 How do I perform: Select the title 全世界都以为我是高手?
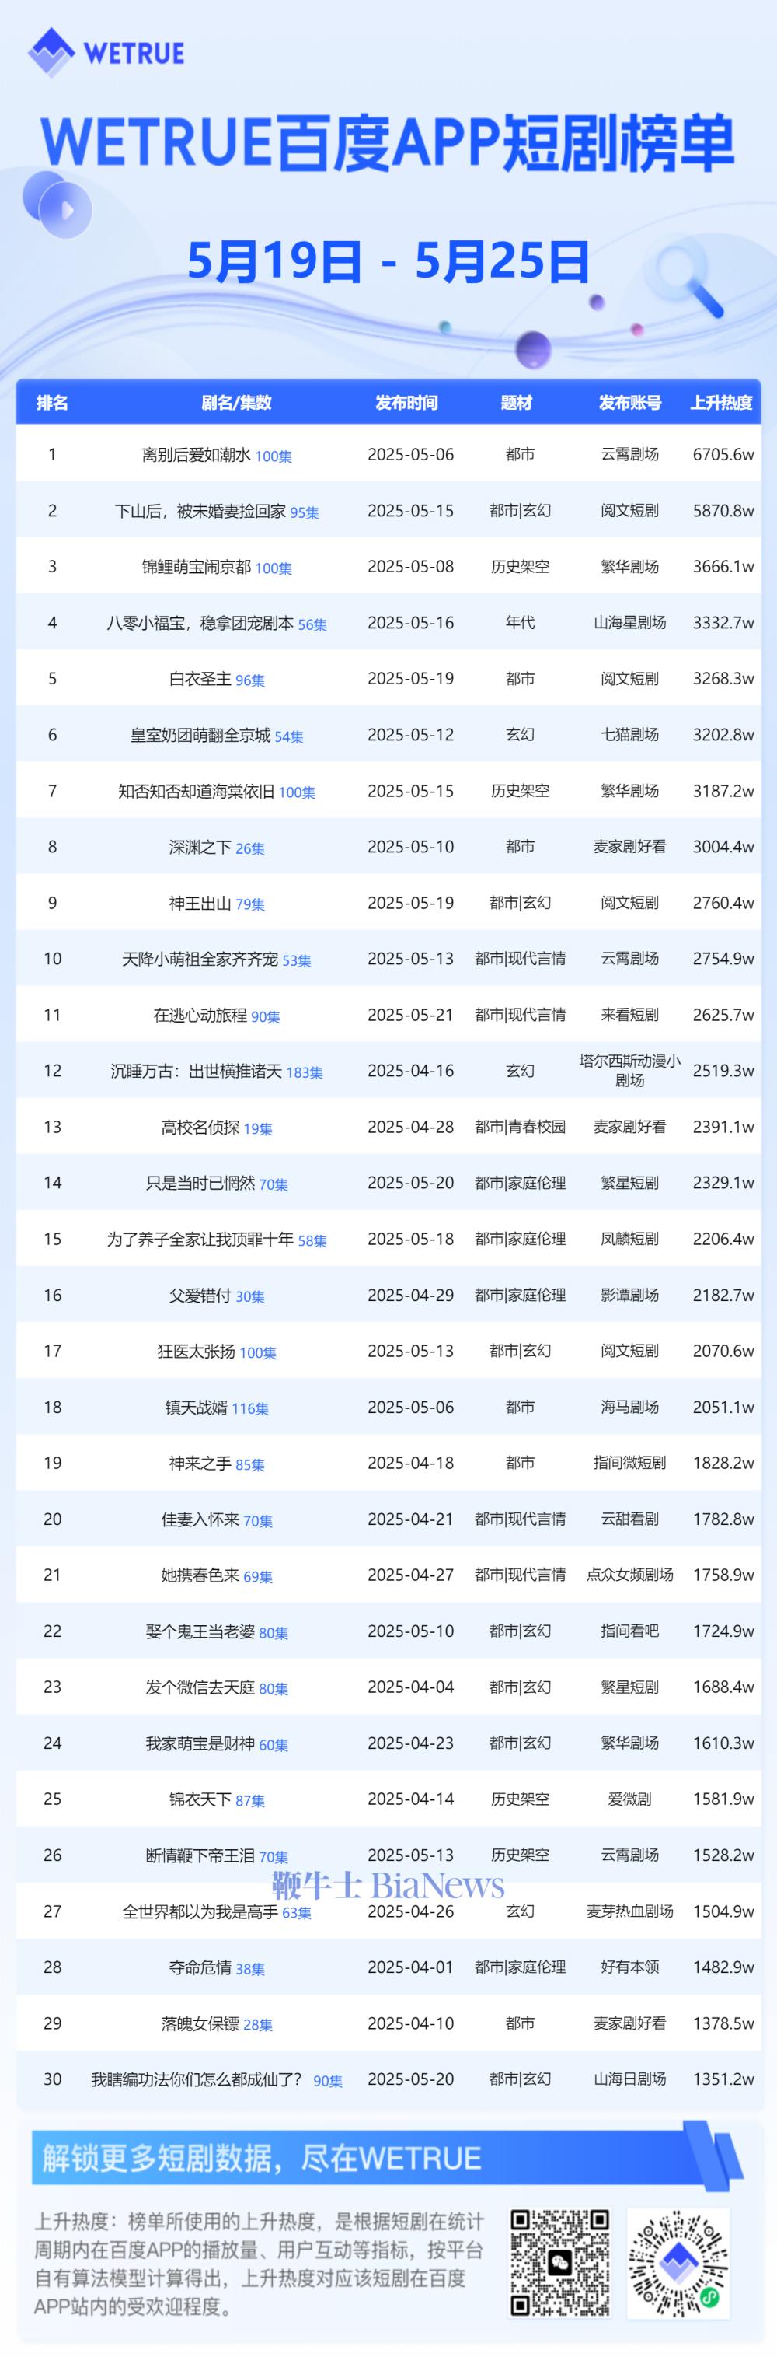[x=200, y=1911]
